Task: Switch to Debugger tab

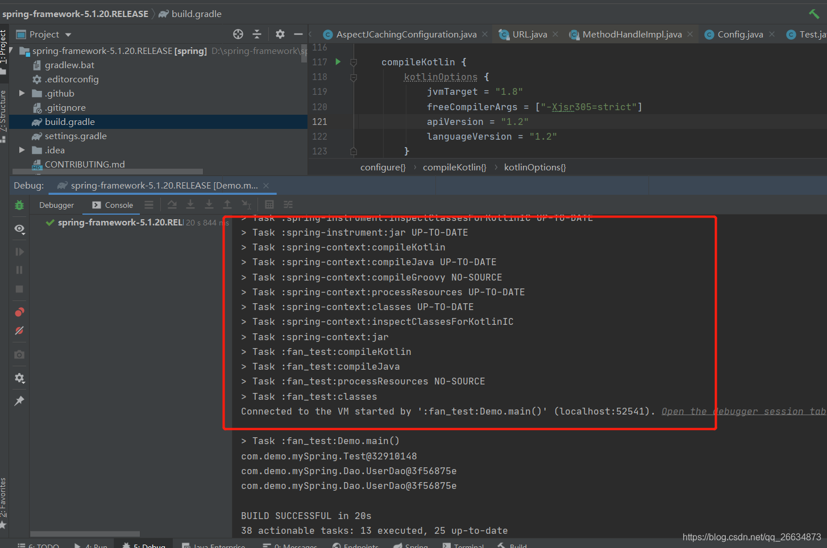Action: coord(56,205)
